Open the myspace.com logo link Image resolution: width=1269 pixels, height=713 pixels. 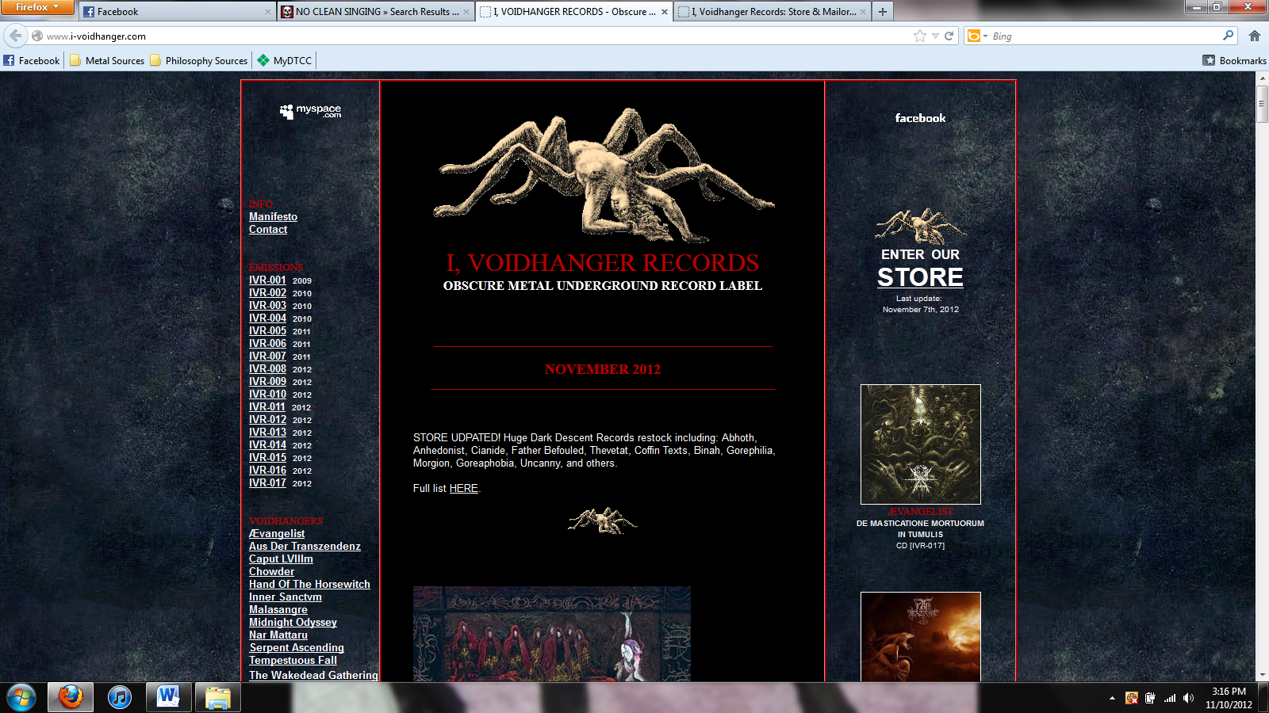click(x=310, y=111)
